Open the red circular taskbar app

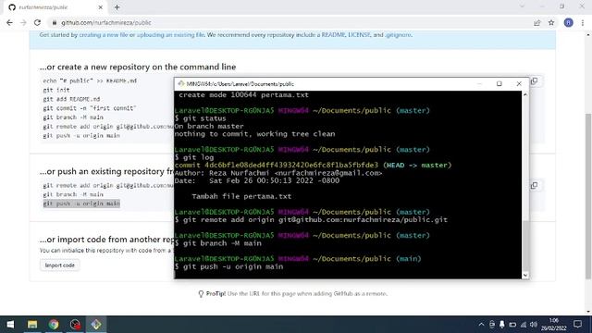75,325
